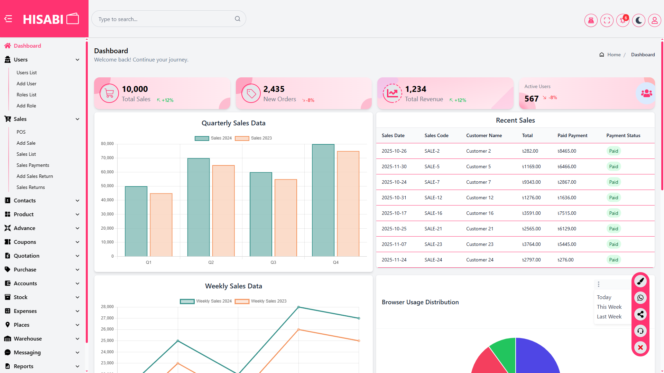Open the WhatsApp floating icon
Screen dimensions: 664x373
pyautogui.click(x=640, y=298)
